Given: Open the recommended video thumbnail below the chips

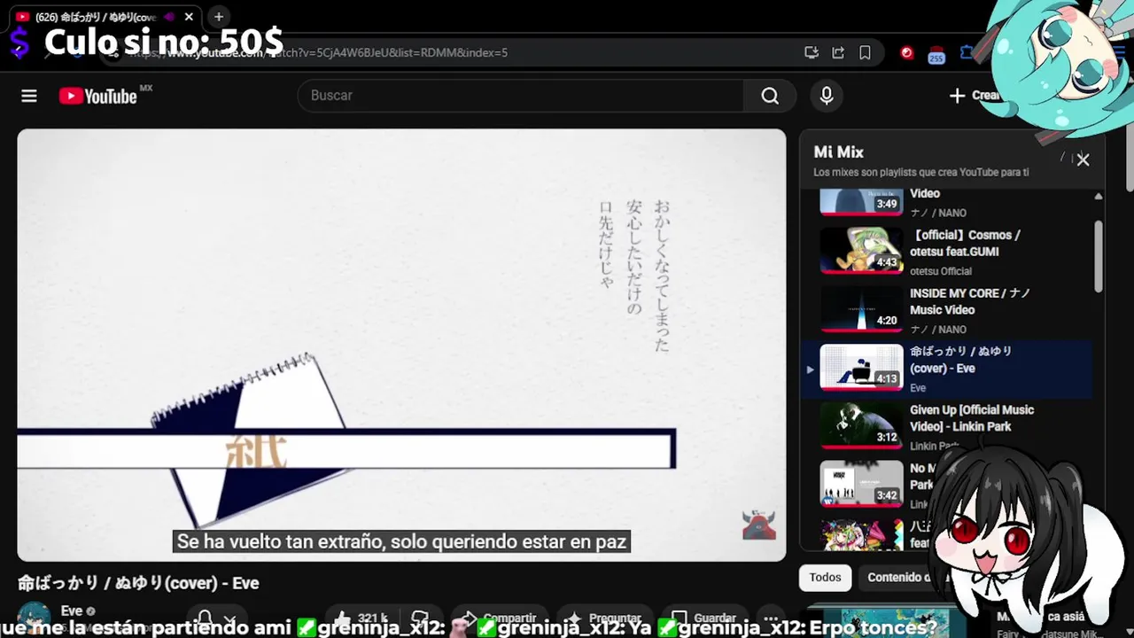Looking at the screenshot, I should tap(895, 623).
